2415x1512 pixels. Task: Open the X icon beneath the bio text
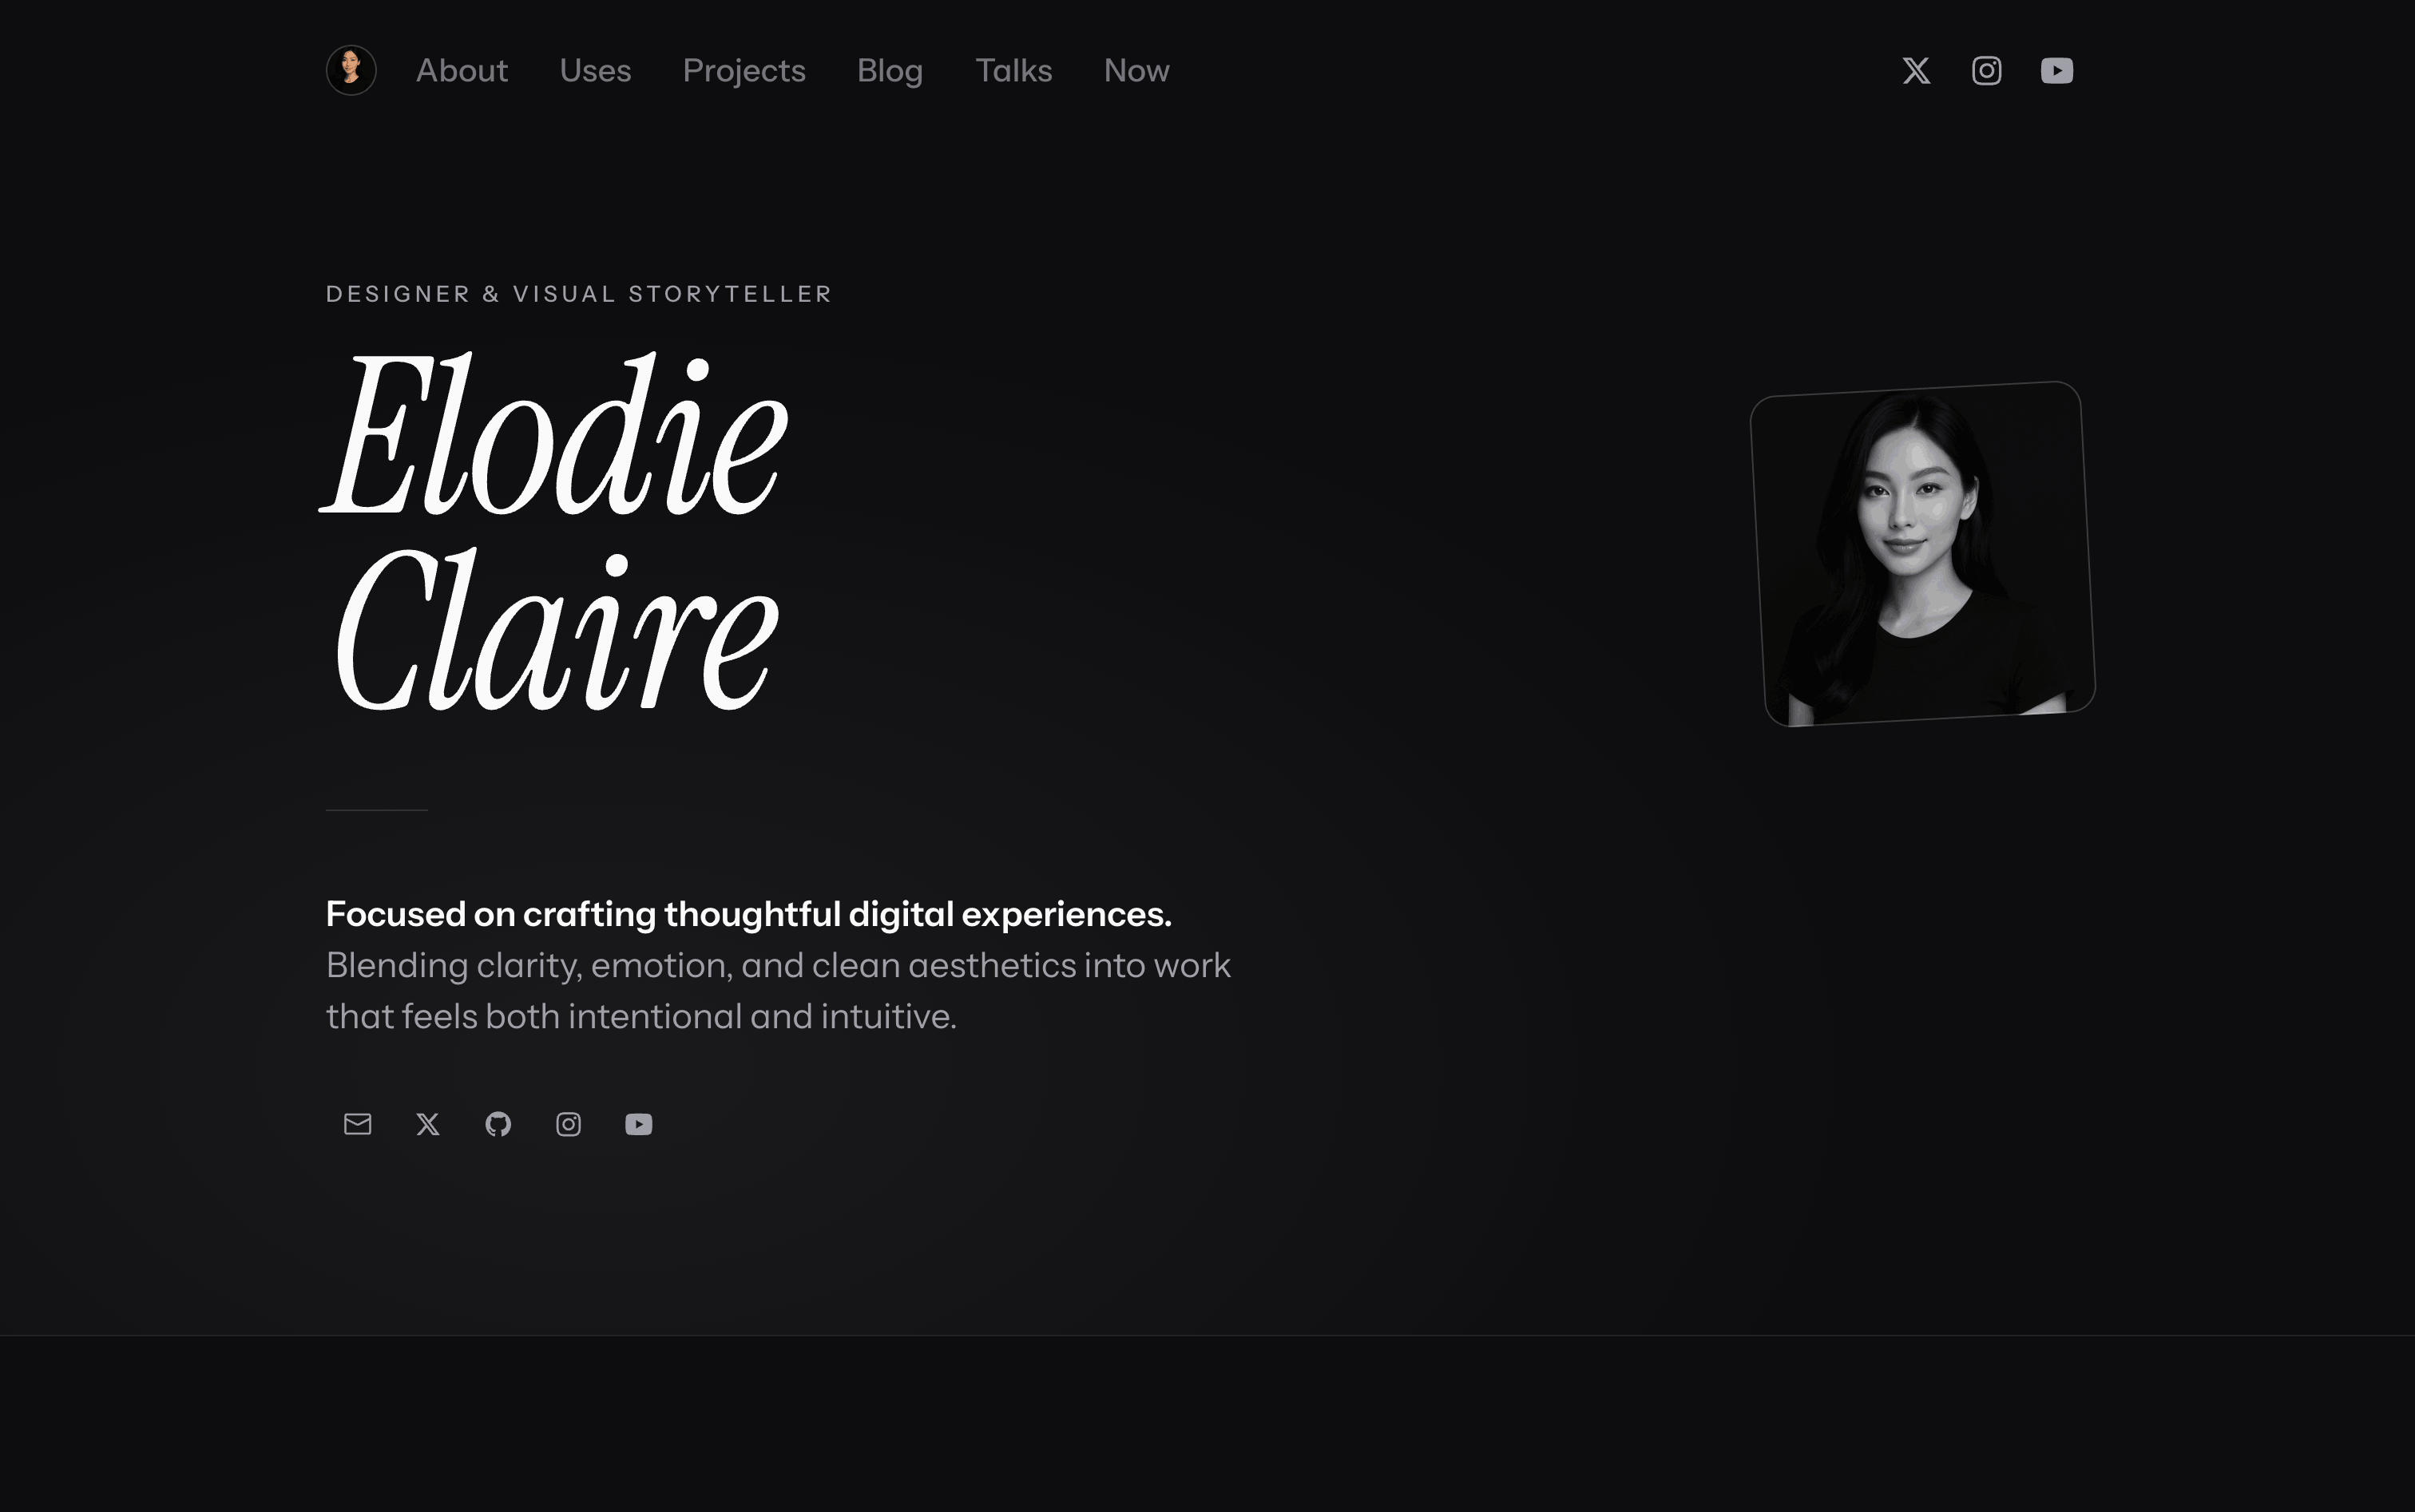(428, 1124)
